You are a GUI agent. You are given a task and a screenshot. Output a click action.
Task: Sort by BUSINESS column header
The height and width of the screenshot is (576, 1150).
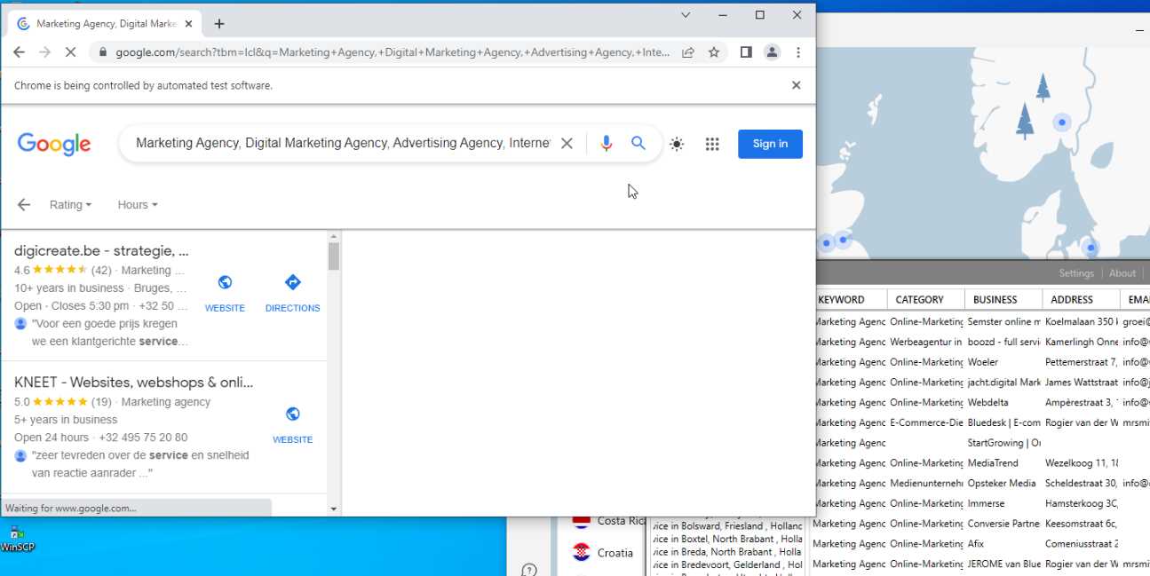[x=1003, y=300]
